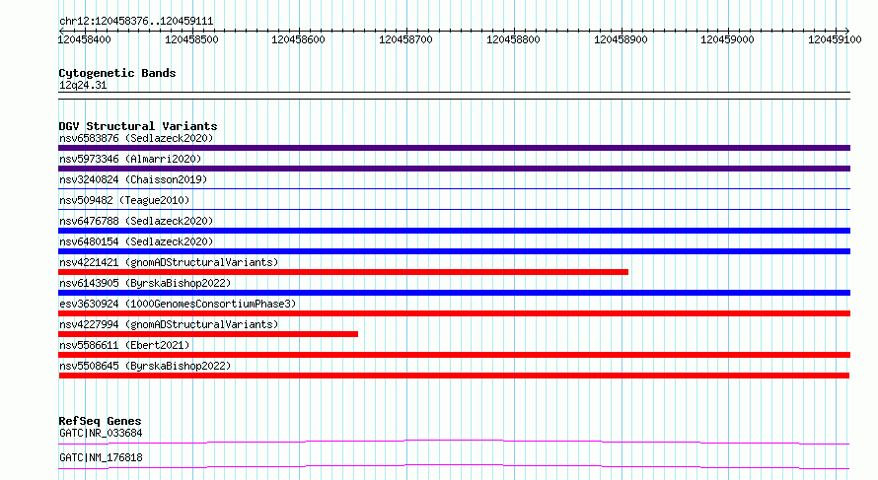The height and width of the screenshot is (480, 878).
Task: Click the magenta line for GATC|NM_176818
Action: 454,466
